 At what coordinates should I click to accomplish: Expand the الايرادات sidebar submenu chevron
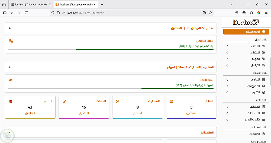point(227,80)
